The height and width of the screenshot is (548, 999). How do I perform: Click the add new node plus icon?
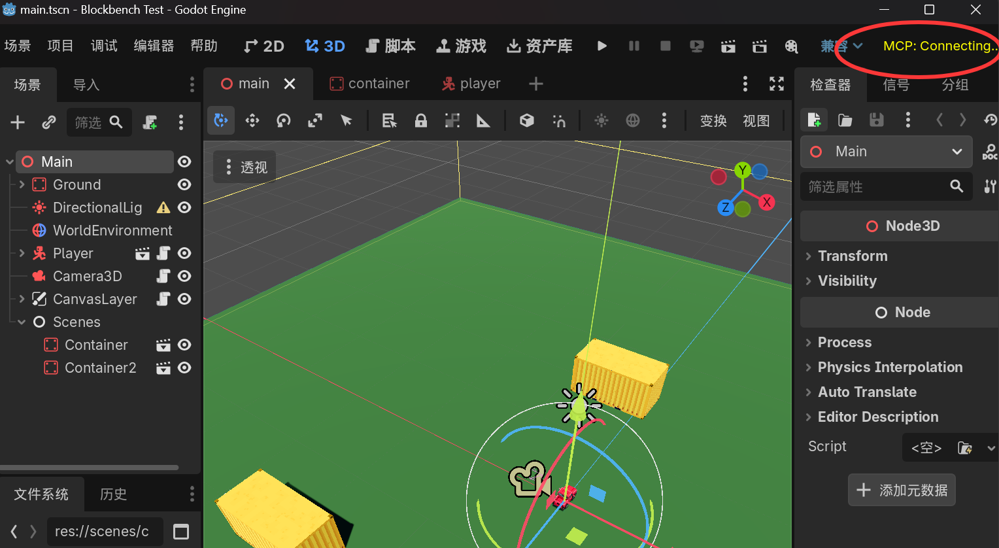point(18,122)
